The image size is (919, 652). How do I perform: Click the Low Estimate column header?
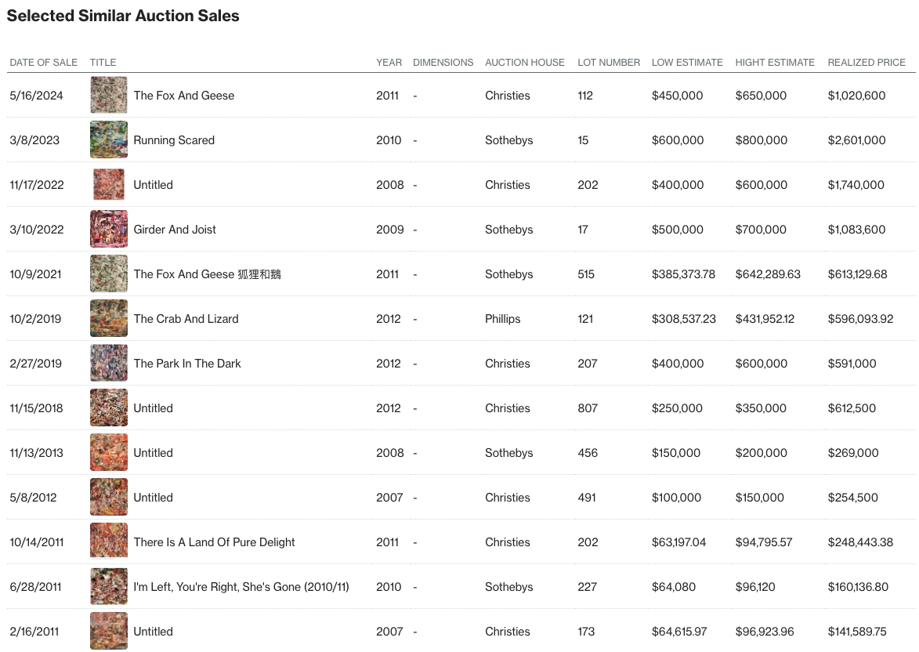pyautogui.click(x=687, y=63)
